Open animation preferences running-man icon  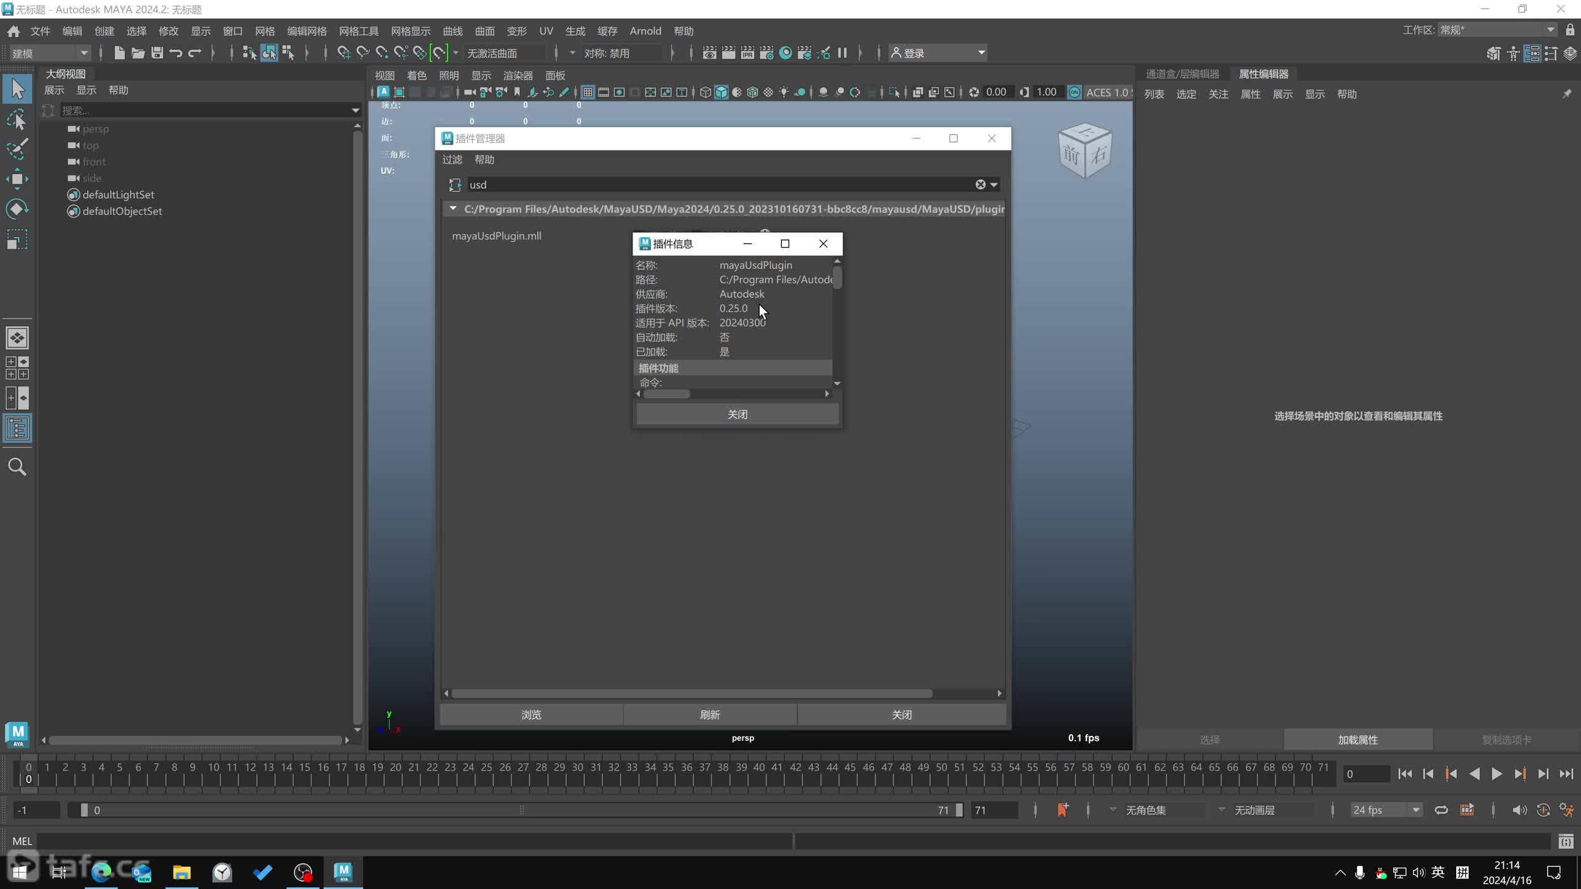tap(1567, 810)
